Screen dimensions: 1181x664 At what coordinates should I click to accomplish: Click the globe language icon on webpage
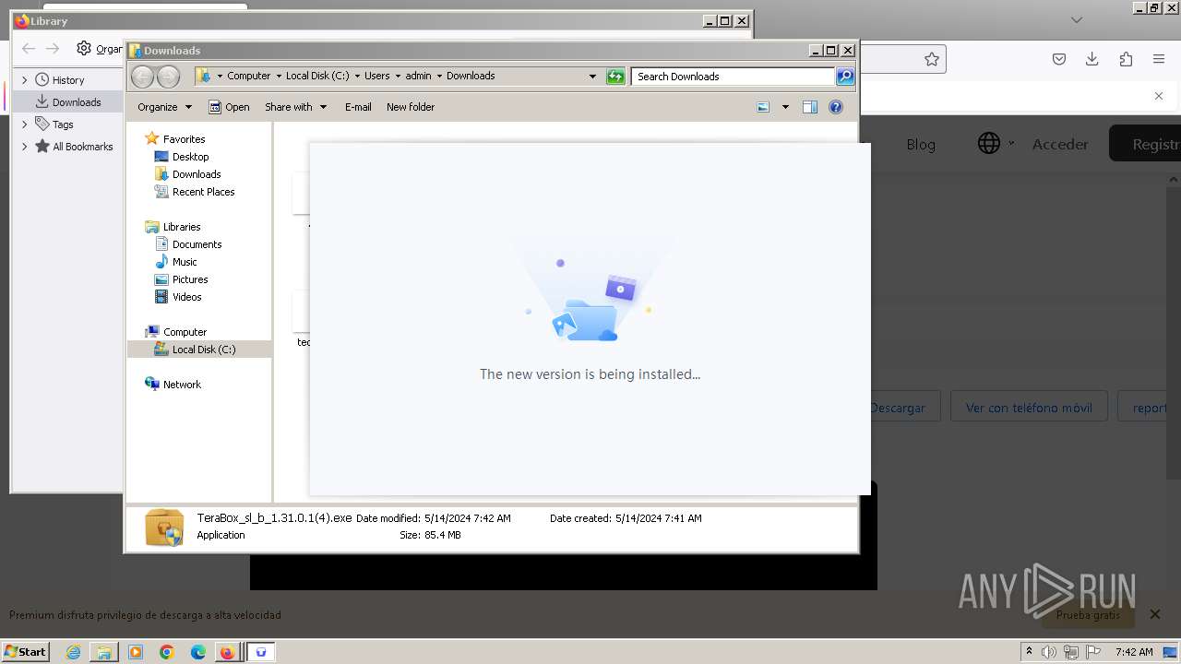(x=989, y=144)
